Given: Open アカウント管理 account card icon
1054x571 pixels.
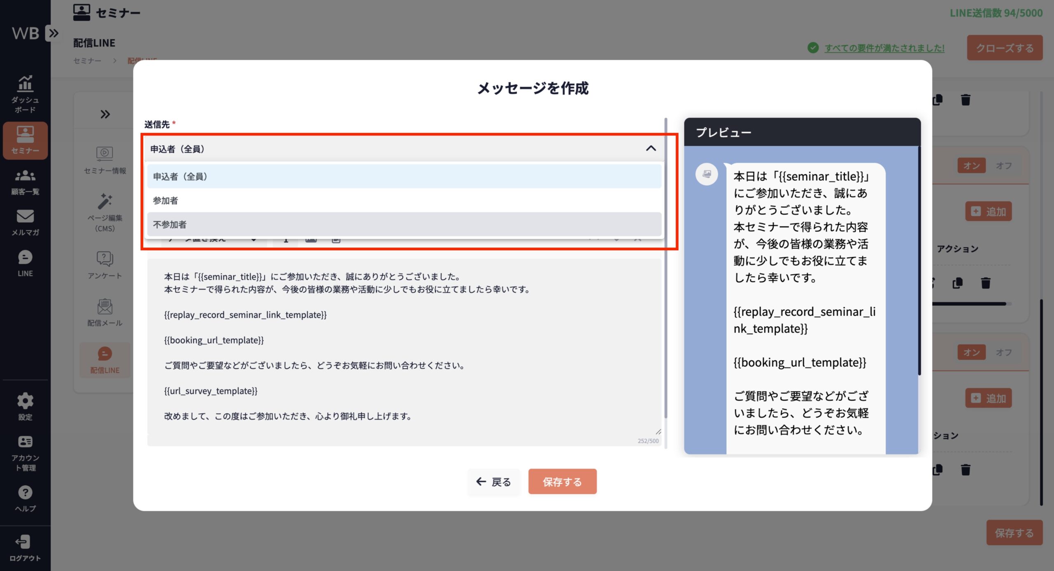Looking at the screenshot, I should tap(25, 442).
